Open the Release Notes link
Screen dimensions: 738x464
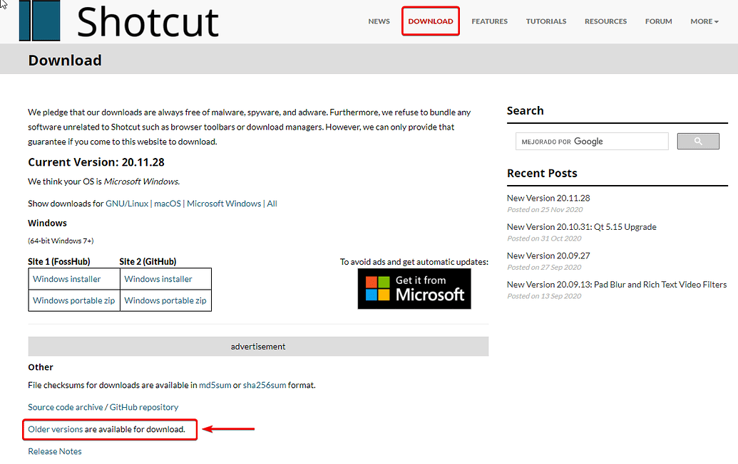[x=55, y=451]
